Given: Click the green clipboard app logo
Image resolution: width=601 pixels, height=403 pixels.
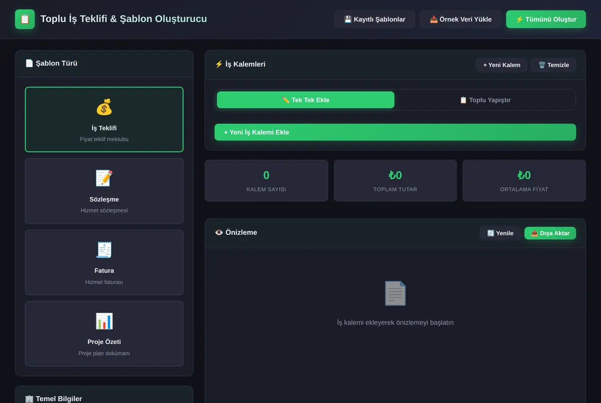Looking at the screenshot, I should tap(25, 19).
